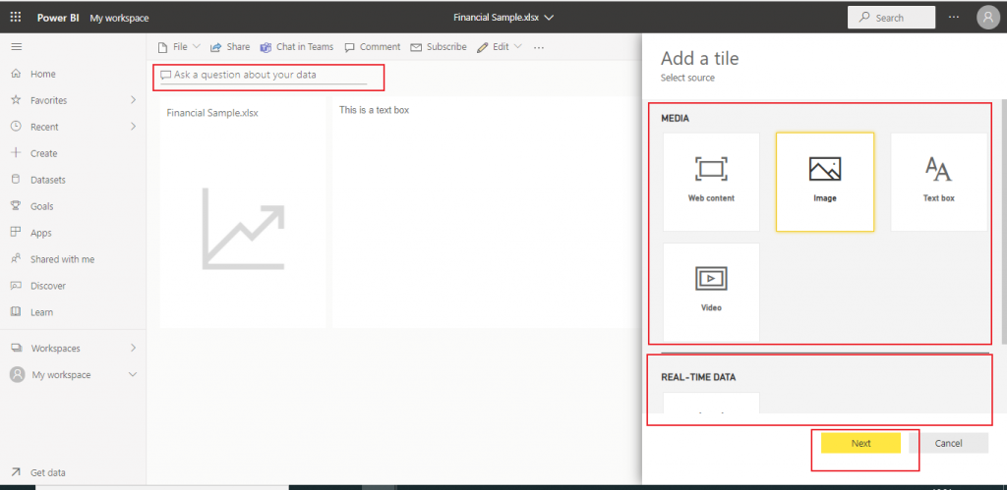Screen dimensions: 1007x490
Task: Click the Power BI logo text
Action: click(x=58, y=18)
